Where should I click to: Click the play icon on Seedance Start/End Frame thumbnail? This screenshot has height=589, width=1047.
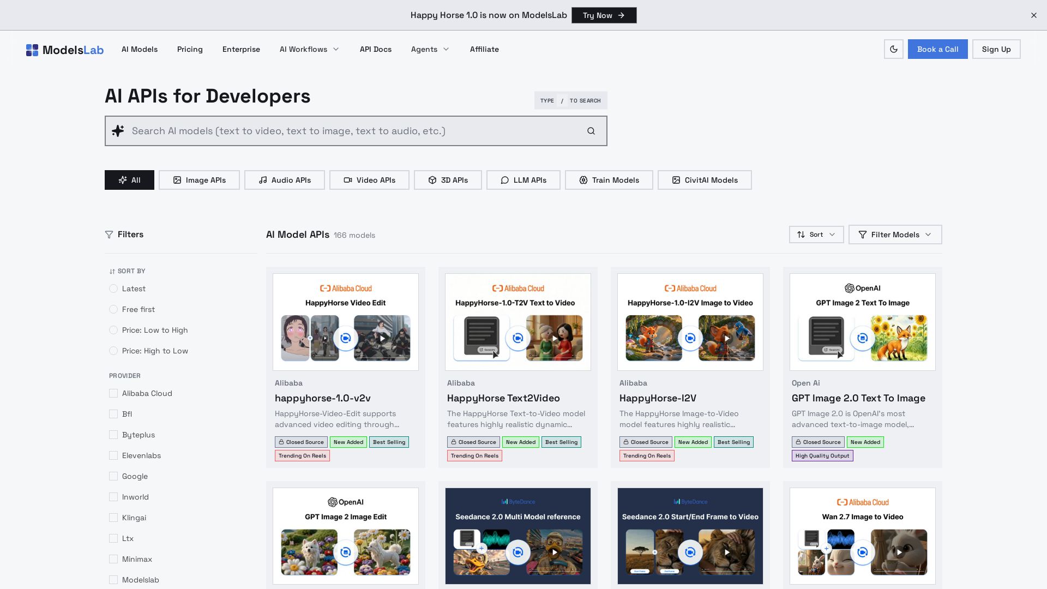[x=727, y=552]
